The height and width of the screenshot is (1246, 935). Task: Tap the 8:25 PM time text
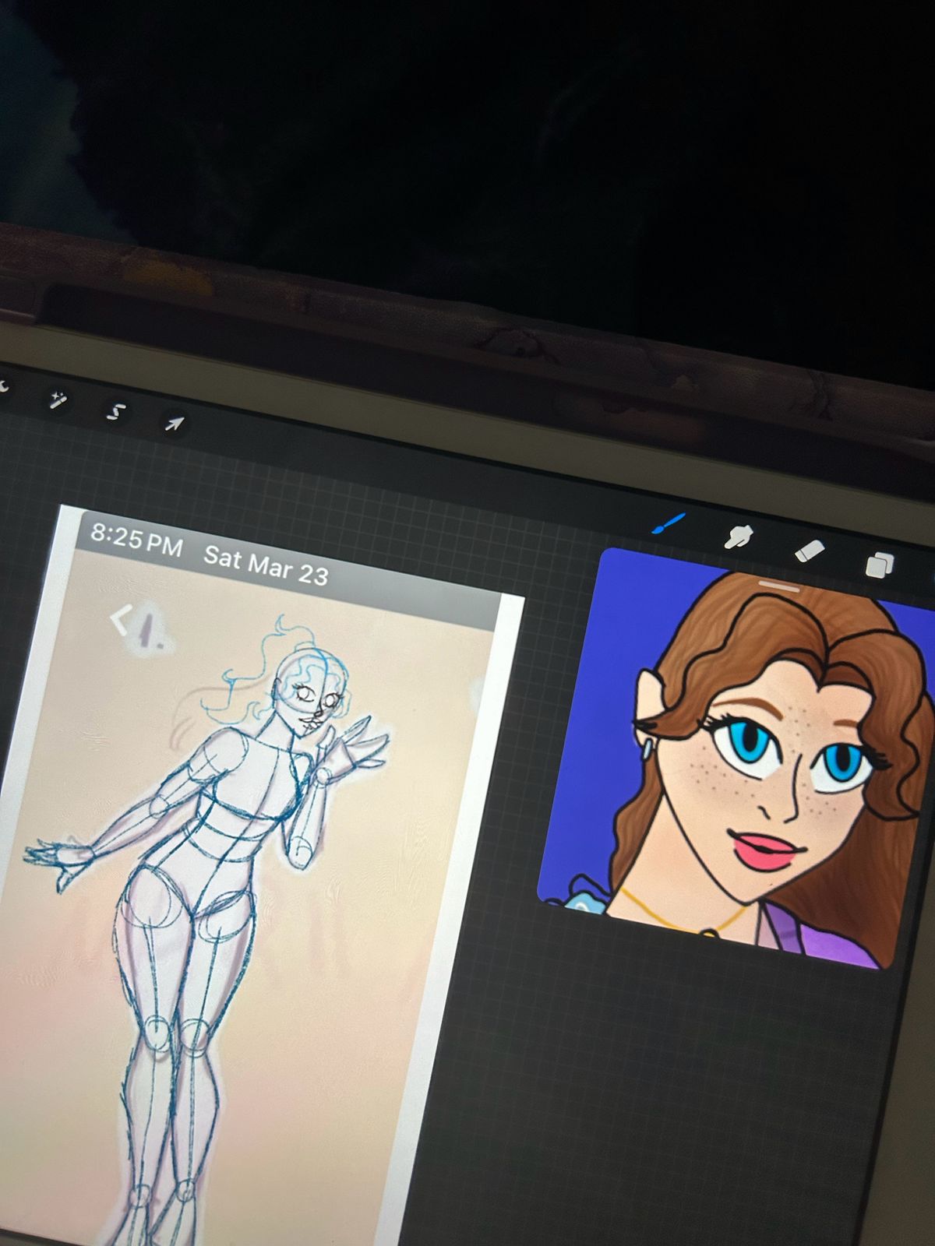tap(136, 538)
